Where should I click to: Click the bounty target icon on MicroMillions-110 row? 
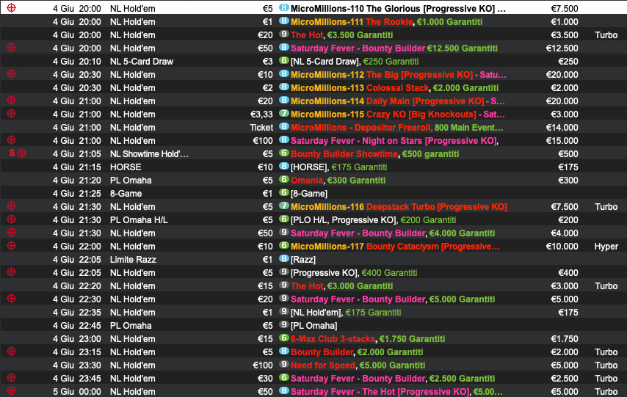pos(11,7)
